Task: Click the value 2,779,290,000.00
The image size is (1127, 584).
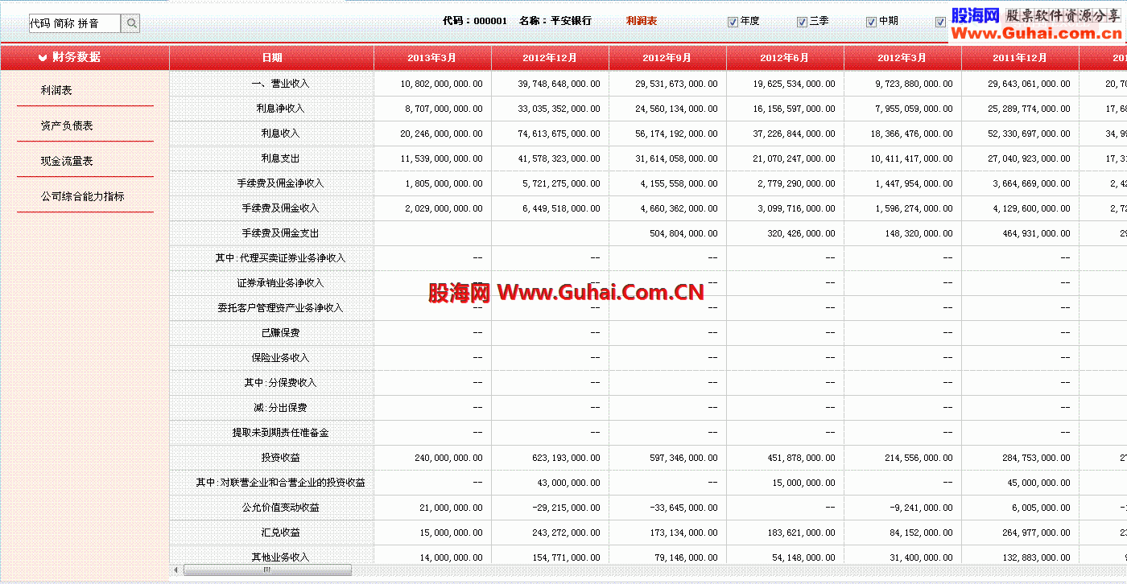Action: click(x=796, y=183)
